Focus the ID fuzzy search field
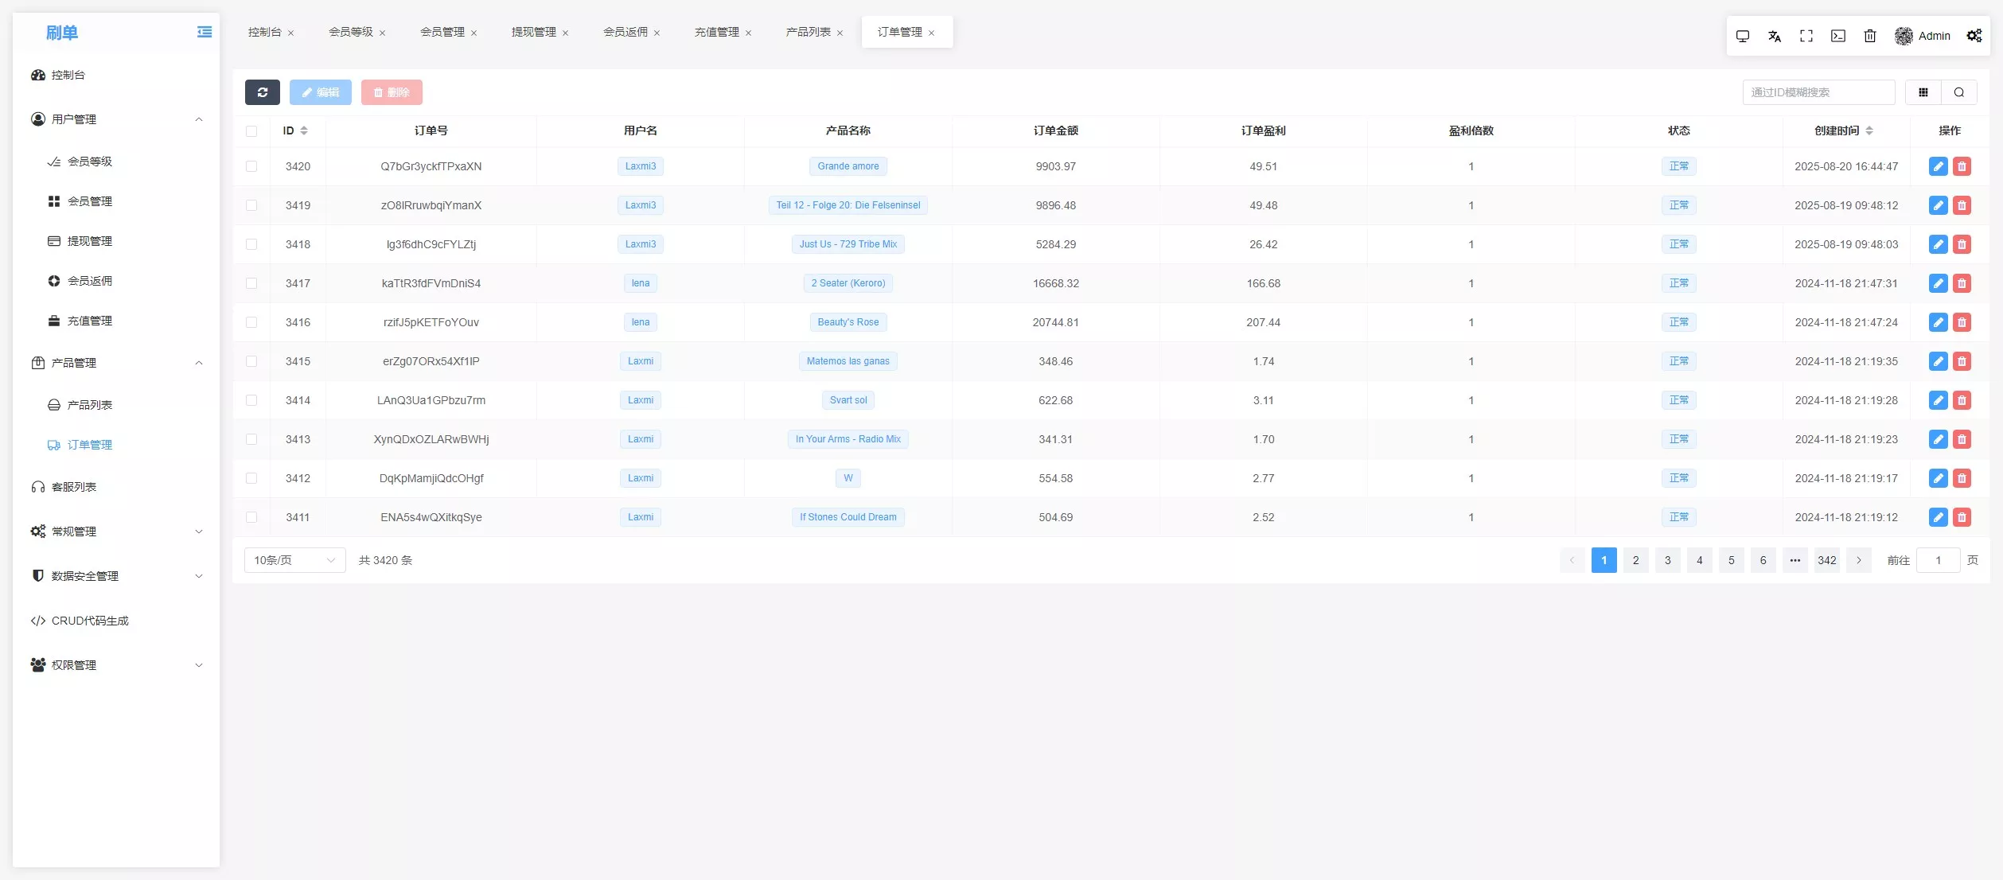 pos(1818,92)
